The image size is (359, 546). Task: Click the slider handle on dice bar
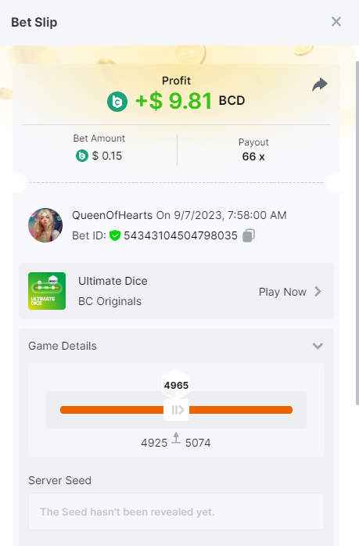(x=176, y=410)
